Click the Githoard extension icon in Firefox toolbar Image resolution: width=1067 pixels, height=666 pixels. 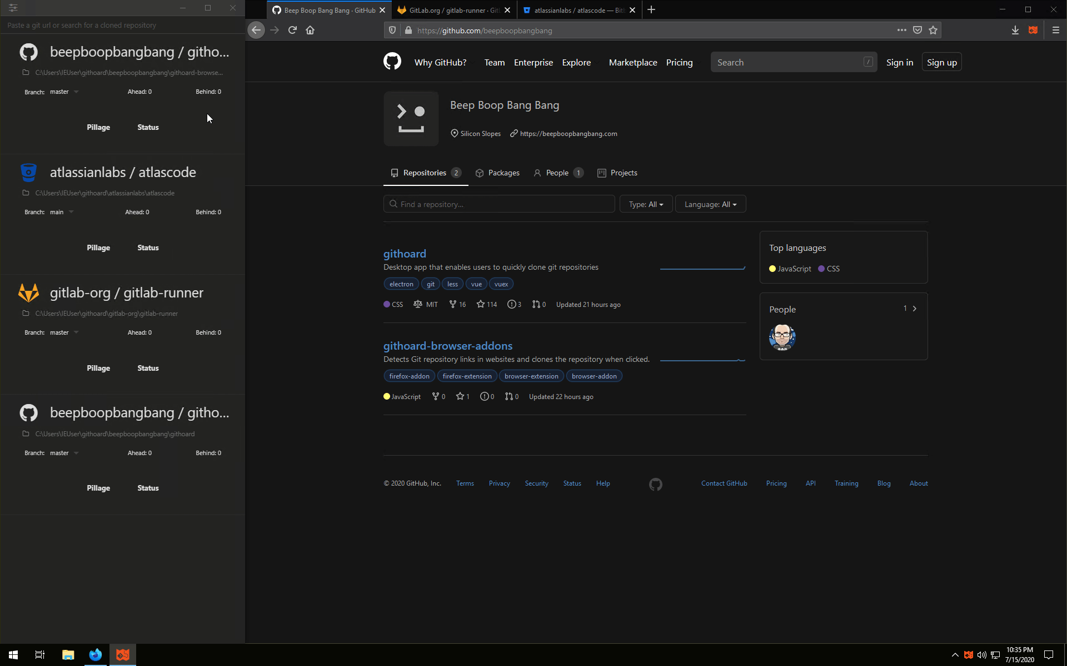1033,30
